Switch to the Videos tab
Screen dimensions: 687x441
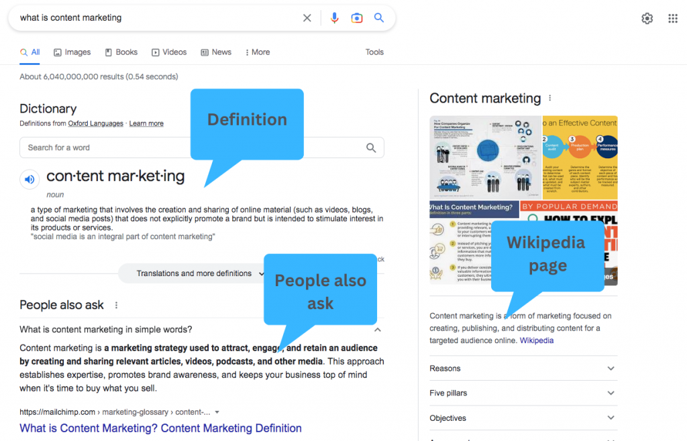coord(169,52)
